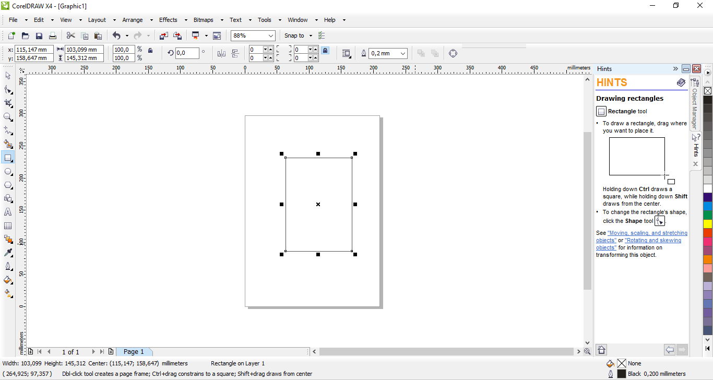Pick the Eyedropper tool
The height and width of the screenshot is (380, 713).
[x=8, y=253]
